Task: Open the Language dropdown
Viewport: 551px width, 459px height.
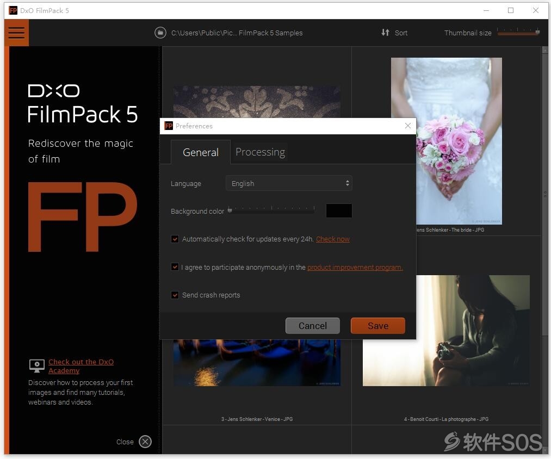Action: (x=289, y=183)
